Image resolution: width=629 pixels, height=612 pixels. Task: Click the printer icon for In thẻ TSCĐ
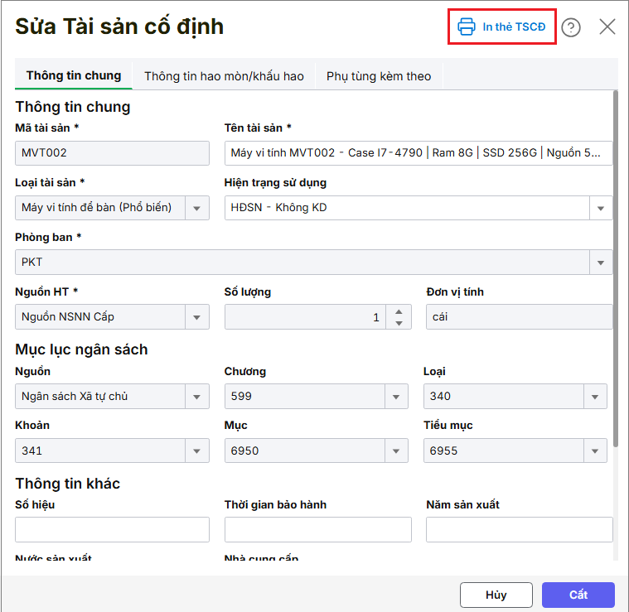pyautogui.click(x=466, y=27)
